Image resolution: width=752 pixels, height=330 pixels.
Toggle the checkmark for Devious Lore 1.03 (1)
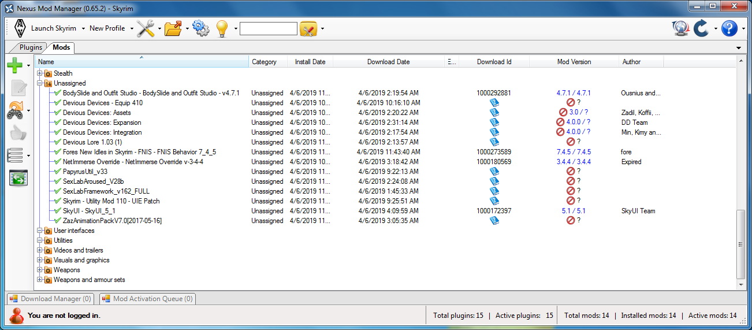57,142
